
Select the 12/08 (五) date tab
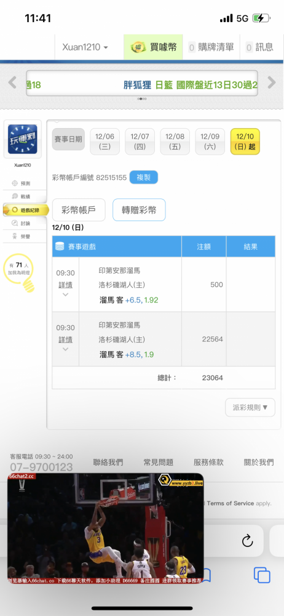coord(175,142)
